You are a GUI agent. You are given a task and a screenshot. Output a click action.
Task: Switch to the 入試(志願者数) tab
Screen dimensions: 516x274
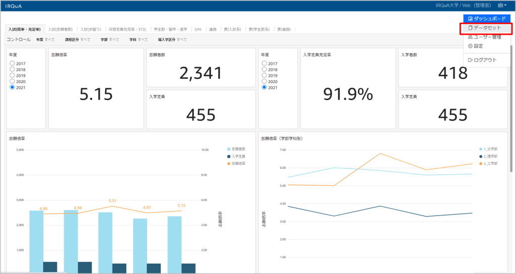tap(60, 29)
